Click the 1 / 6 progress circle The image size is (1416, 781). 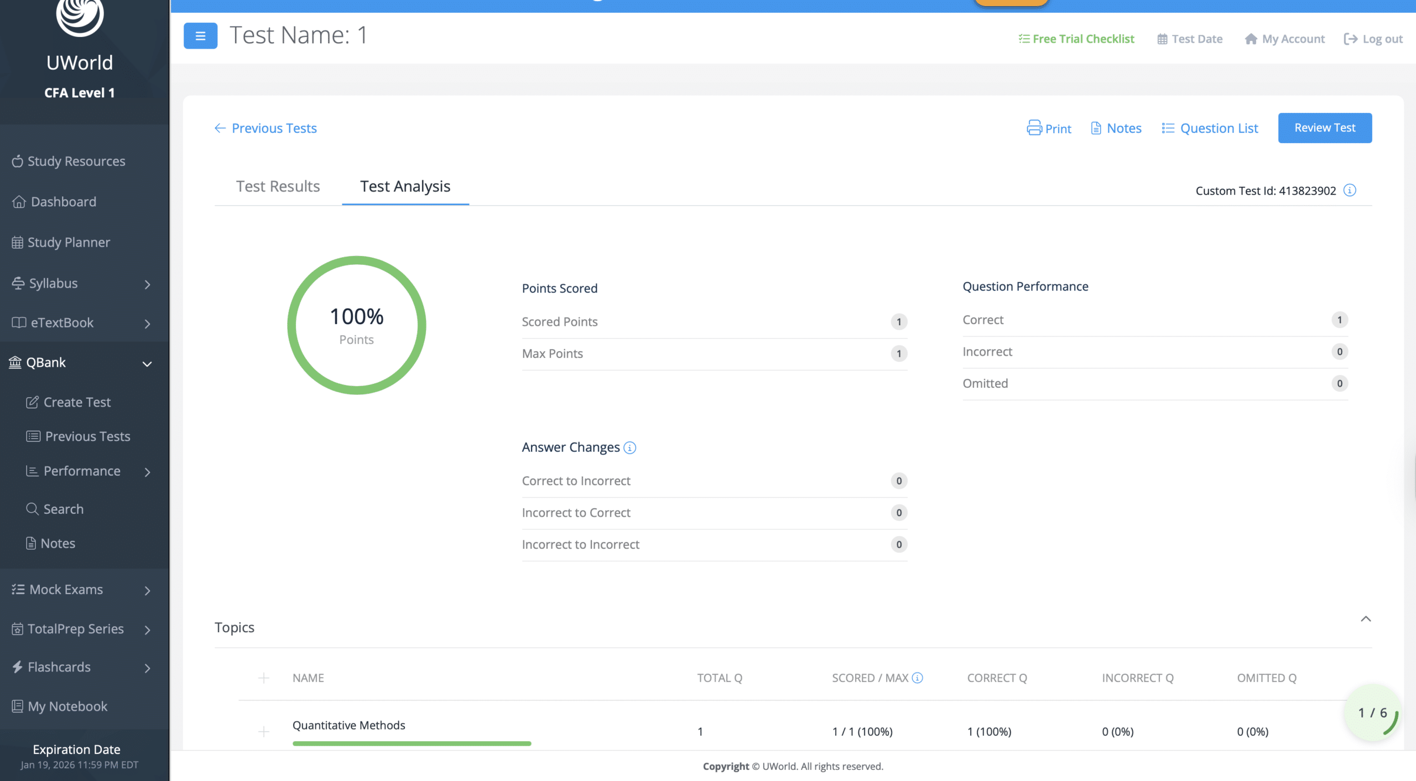pos(1372,712)
